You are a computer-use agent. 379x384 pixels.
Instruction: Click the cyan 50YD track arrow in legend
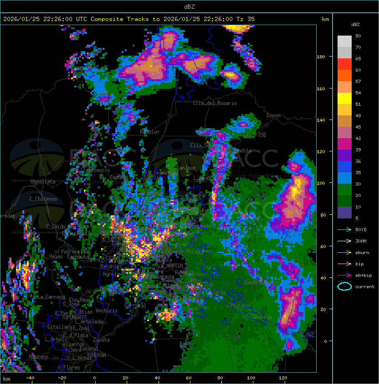point(344,230)
